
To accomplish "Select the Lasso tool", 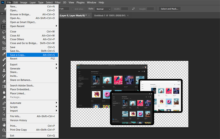I will [4, 32].
